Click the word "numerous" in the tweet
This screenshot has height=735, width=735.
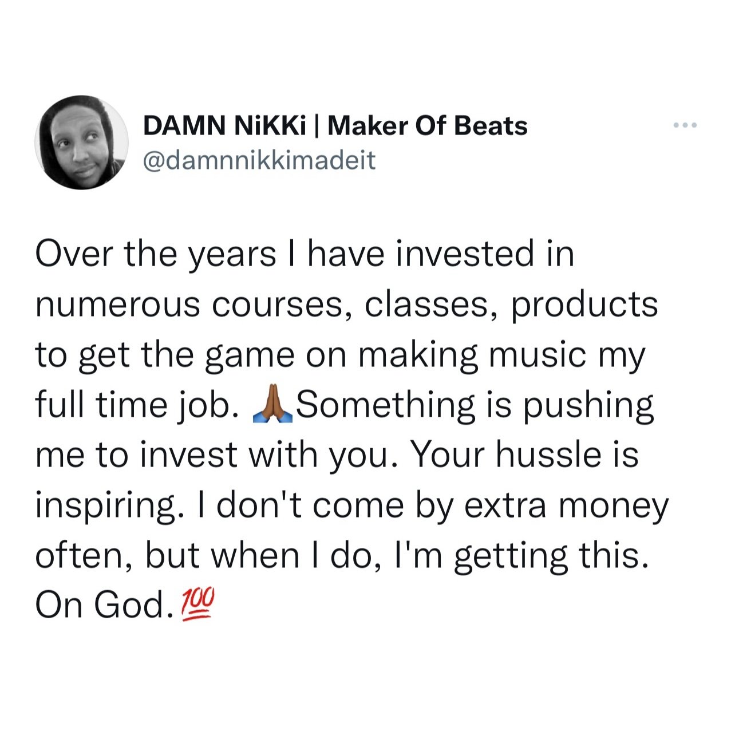click(x=118, y=305)
